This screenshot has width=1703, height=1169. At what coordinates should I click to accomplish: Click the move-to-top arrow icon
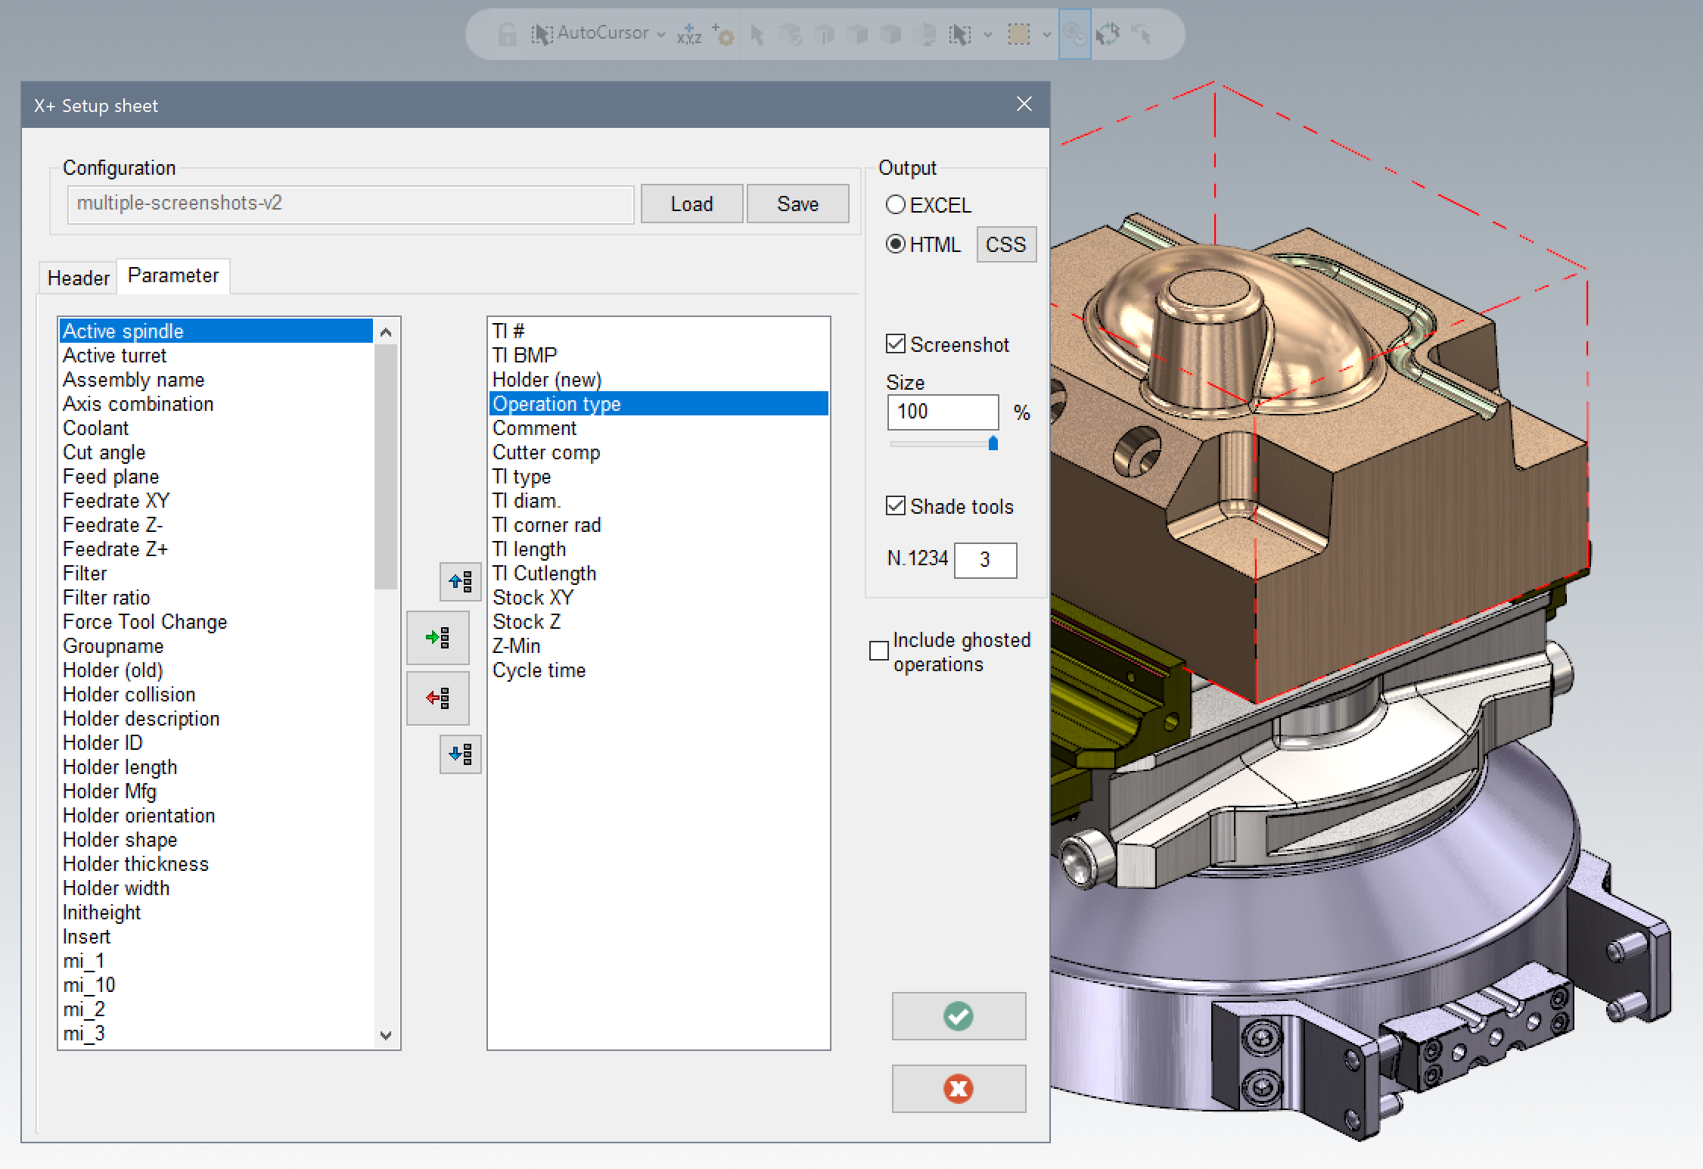point(461,581)
